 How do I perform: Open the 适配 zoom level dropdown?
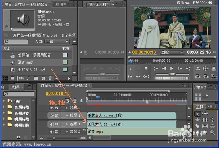click(x=172, y=52)
